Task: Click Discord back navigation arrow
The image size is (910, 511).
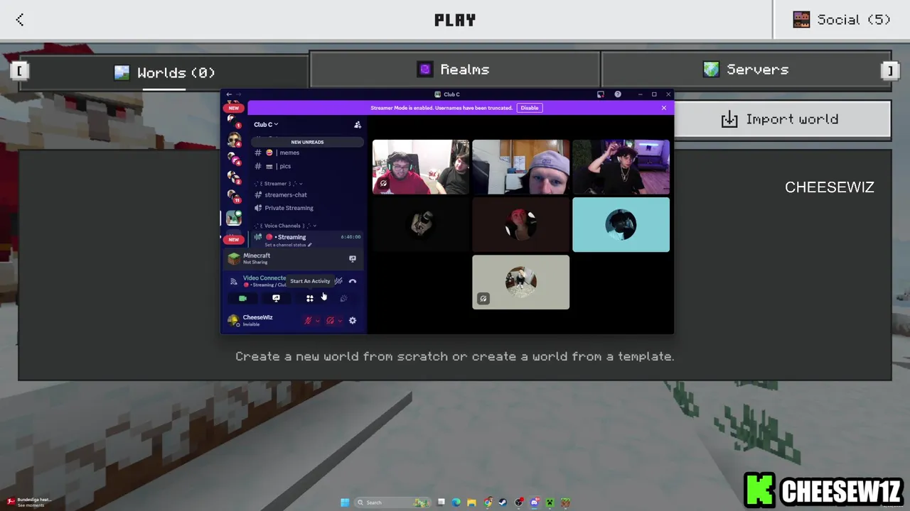Action: pos(229,94)
